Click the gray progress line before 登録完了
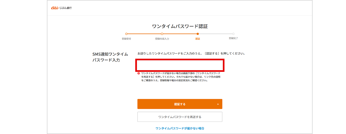 [216, 34]
